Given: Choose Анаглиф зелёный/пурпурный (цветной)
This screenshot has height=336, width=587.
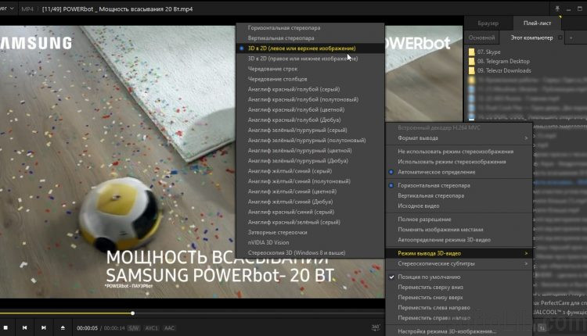Looking at the screenshot, I should (311, 150).
